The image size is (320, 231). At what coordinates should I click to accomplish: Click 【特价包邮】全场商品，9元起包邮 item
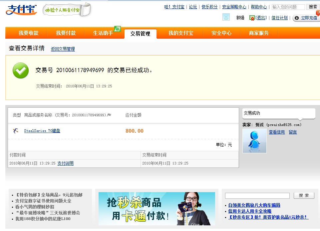49,195
